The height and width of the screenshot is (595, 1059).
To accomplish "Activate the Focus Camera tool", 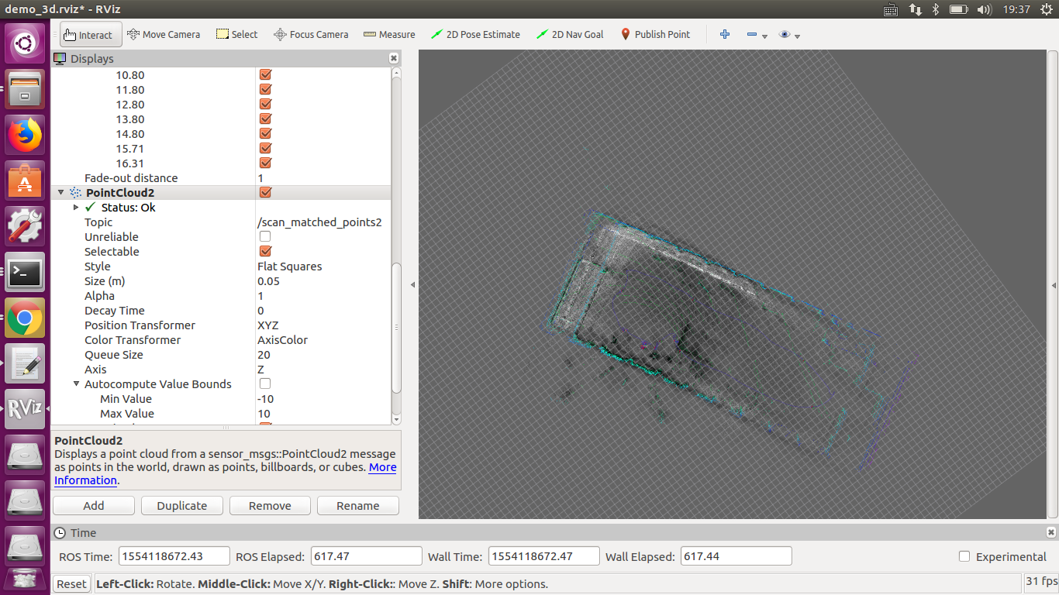I will [x=310, y=34].
